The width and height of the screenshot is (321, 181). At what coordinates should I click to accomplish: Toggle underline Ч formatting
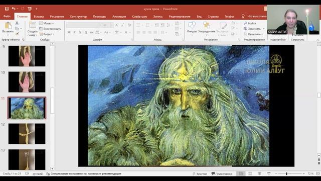click(80, 32)
